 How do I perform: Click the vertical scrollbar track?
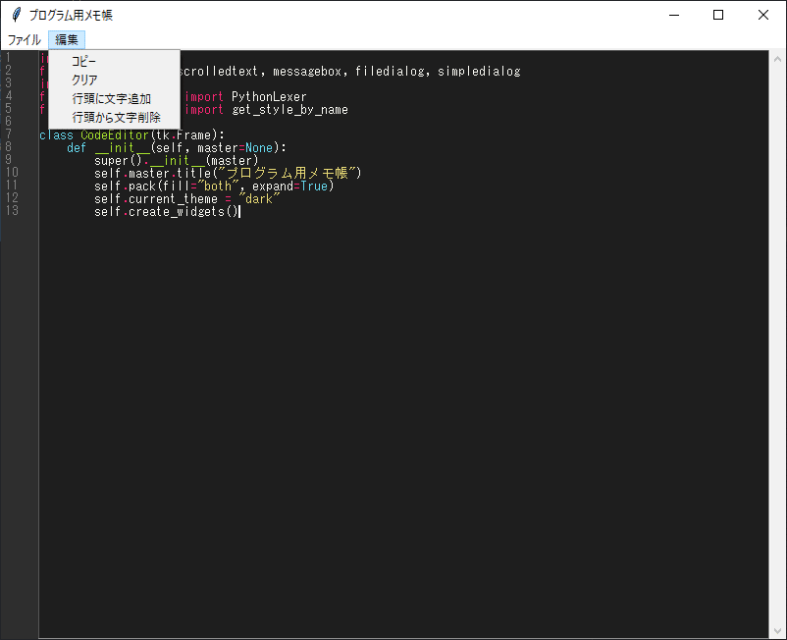pos(776,344)
